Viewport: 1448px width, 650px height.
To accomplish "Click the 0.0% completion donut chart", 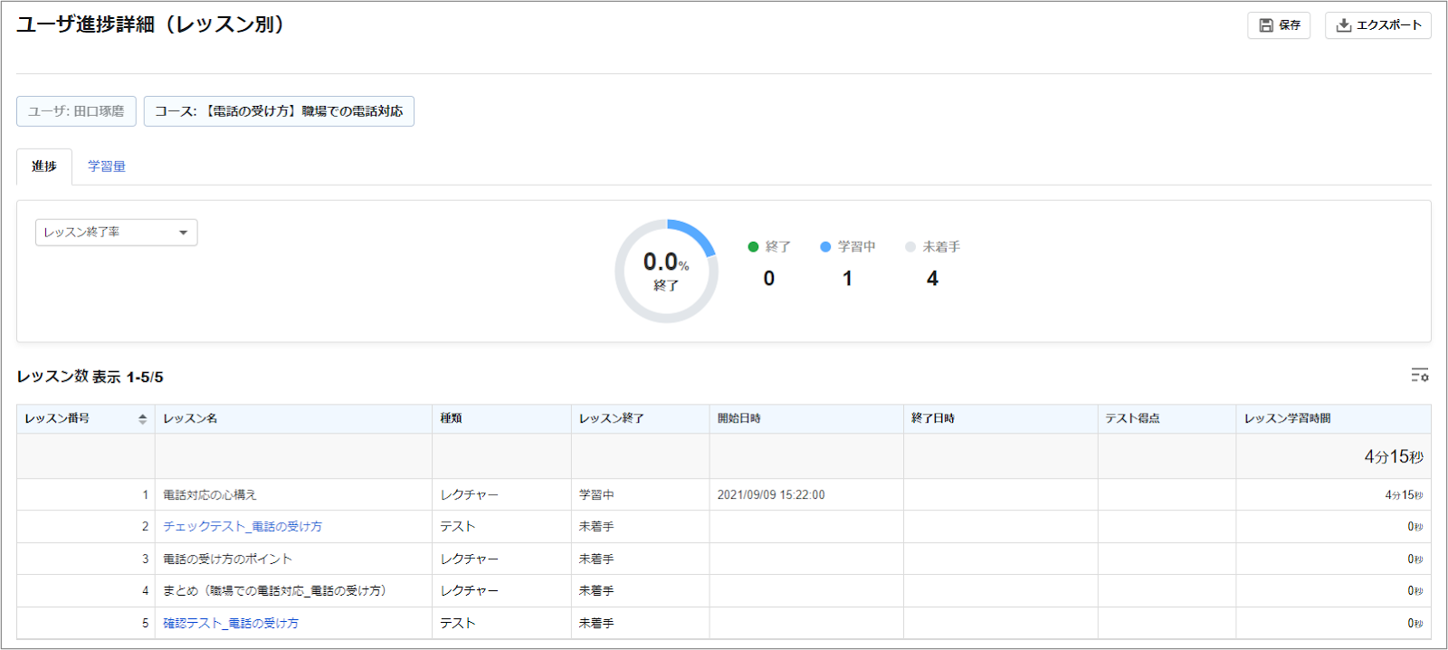I will pyautogui.click(x=667, y=271).
